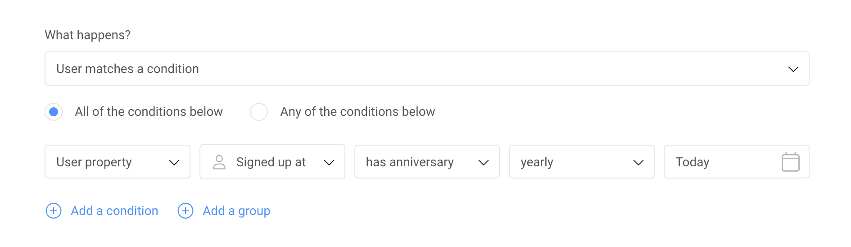Click the chevron arrow next to User property
The height and width of the screenshot is (247, 851).
(174, 163)
